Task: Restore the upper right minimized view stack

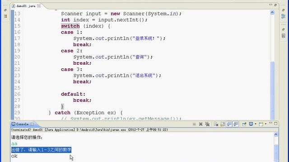Action: (284, 10)
